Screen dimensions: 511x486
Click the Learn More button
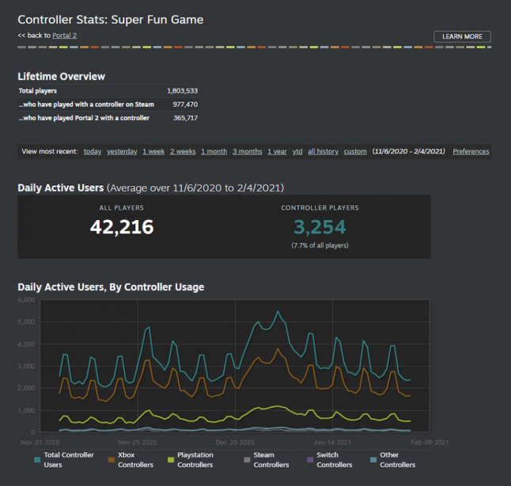point(462,36)
